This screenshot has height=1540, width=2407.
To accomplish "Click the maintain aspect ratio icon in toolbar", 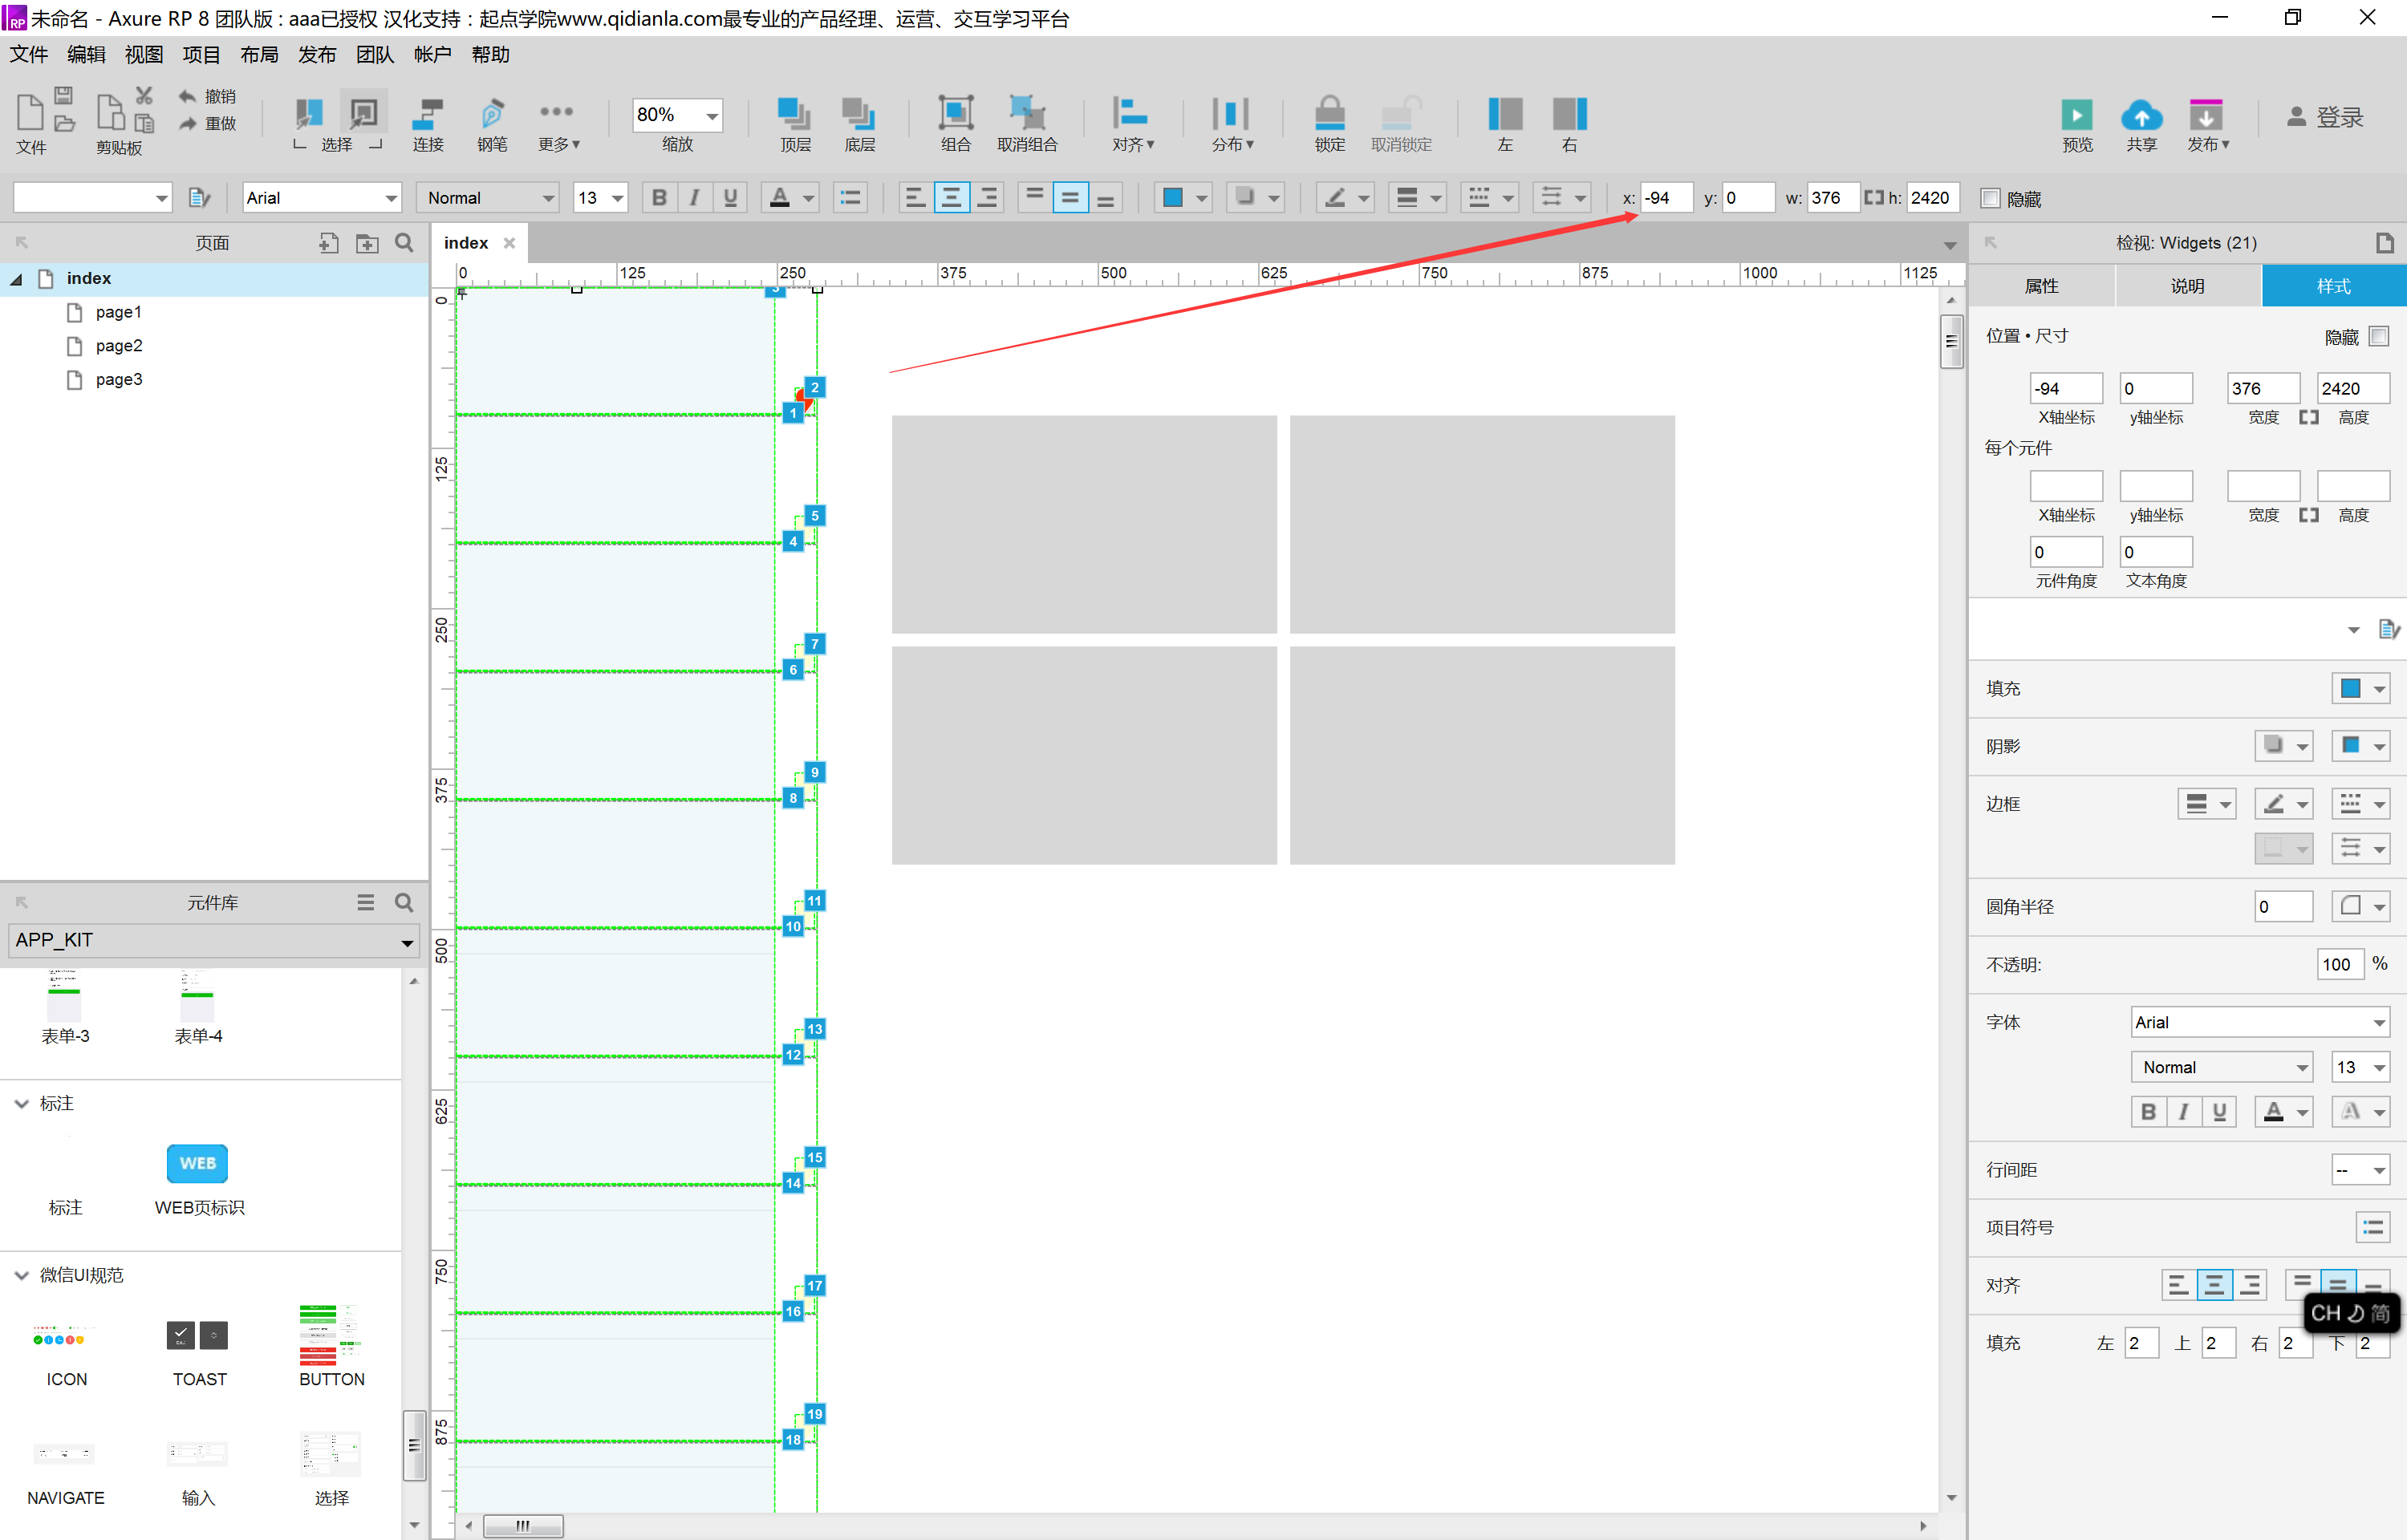I will pyautogui.click(x=1873, y=198).
